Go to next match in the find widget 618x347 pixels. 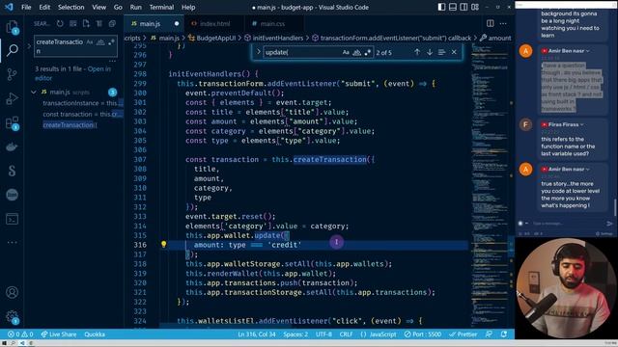[x=429, y=52]
